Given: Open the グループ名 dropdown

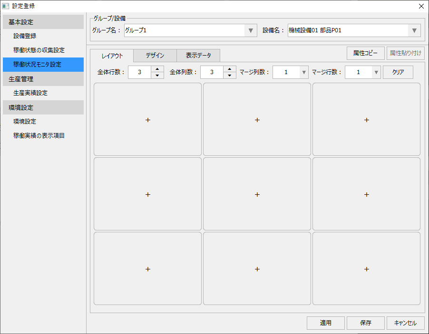Looking at the screenshot, I should pyautogui.click(x=251, y=30).
